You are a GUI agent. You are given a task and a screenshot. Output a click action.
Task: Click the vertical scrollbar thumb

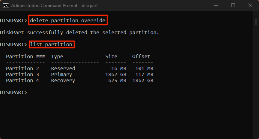click(256, 22)
